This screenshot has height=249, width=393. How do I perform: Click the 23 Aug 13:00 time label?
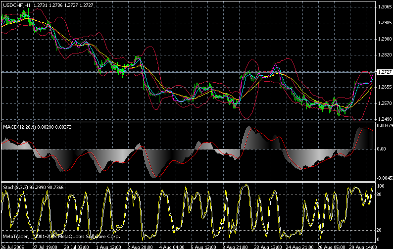pyautogui.click(x=267, y=247)
